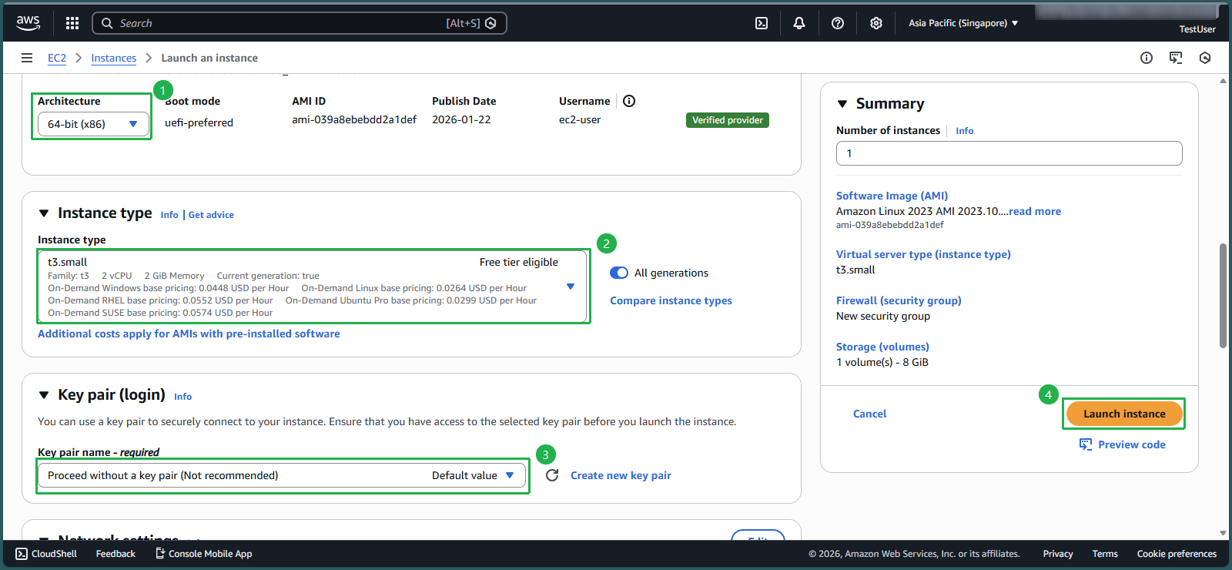This screenshot has width=1232, height=570.
Task: Click the page vertical scrollbar thumb
Action: tap(1223, 296)
